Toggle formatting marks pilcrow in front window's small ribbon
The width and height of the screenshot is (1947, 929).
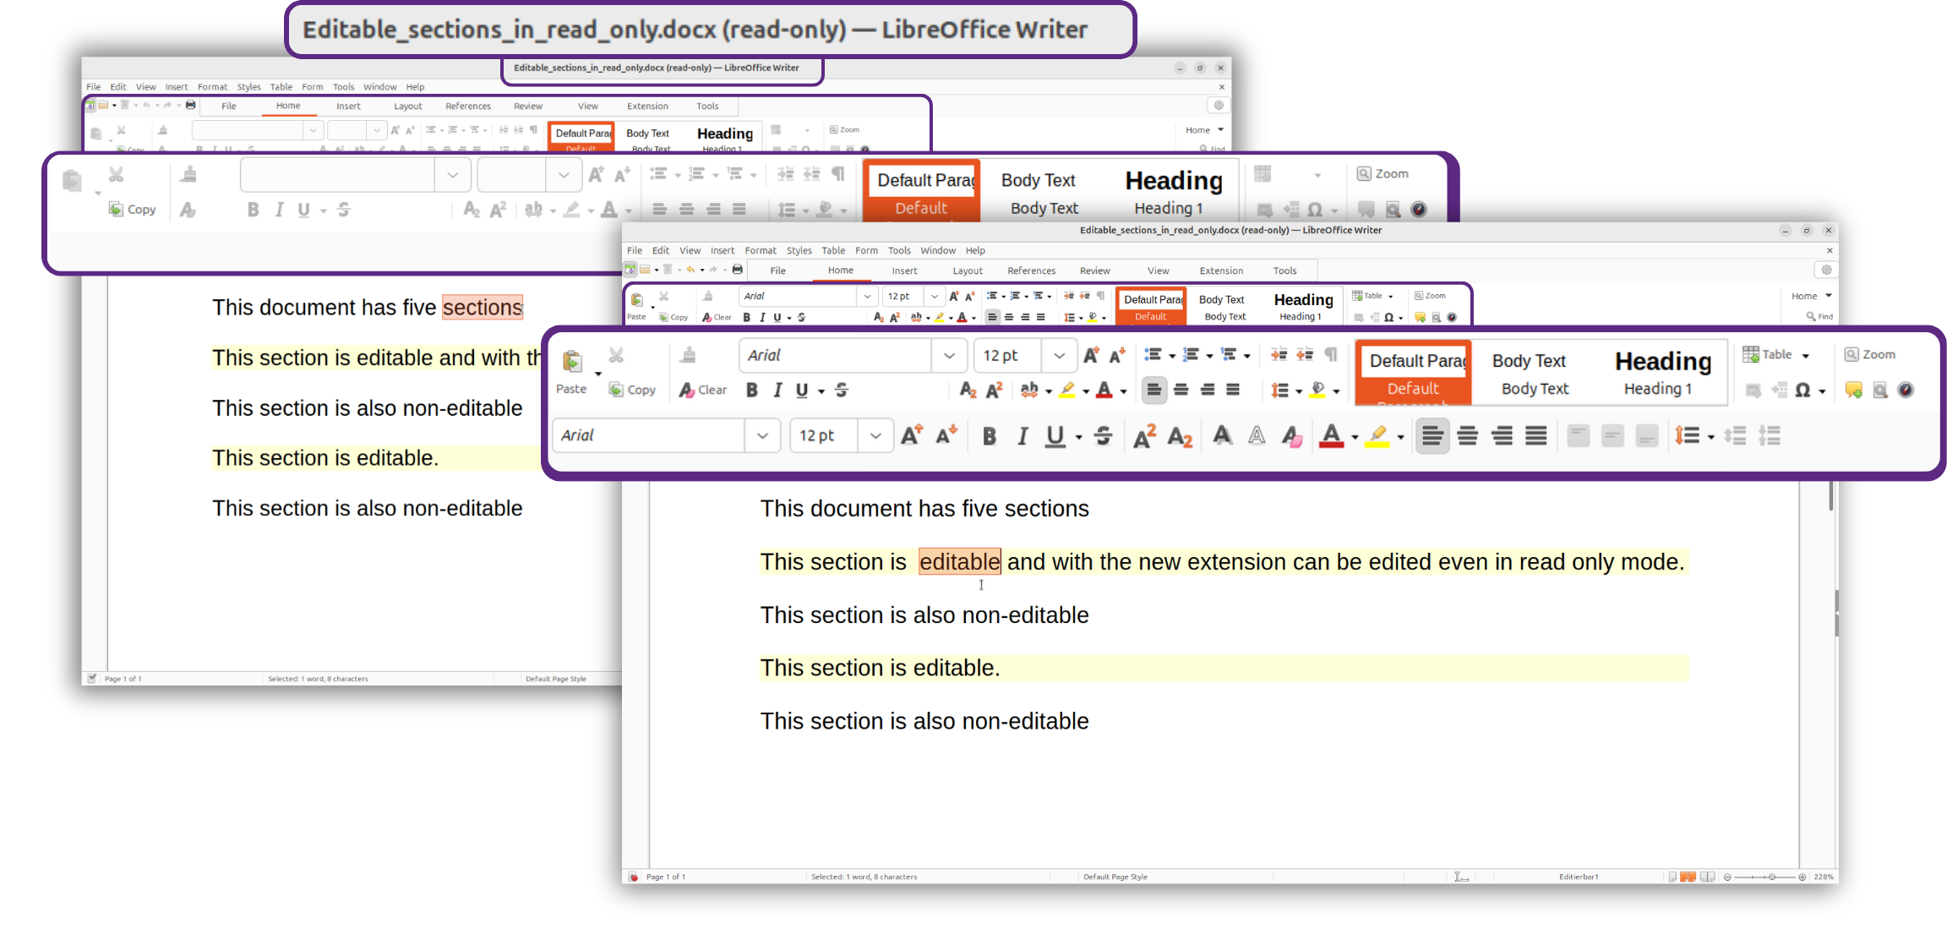click(x=1100, y=296)
